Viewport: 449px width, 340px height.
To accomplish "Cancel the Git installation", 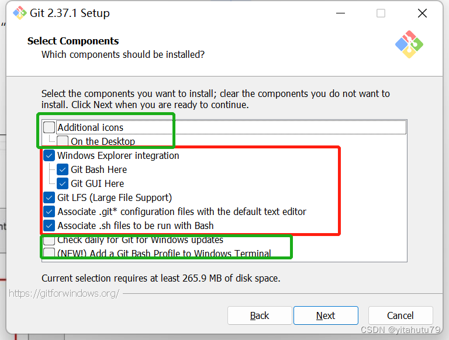I will (400, 315).
